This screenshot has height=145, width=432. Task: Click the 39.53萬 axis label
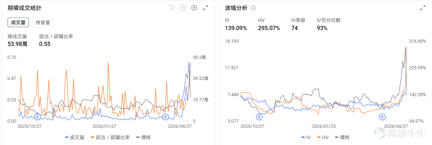tap(200, 78)
